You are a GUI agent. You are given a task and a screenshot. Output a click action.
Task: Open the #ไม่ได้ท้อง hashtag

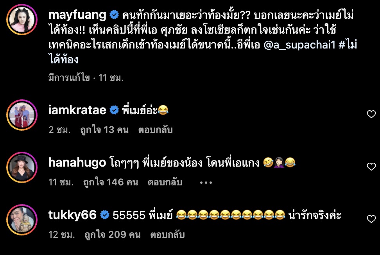[x=348, y=45]
